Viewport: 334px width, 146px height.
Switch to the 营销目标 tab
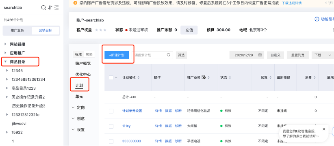[x=46, y=30]
